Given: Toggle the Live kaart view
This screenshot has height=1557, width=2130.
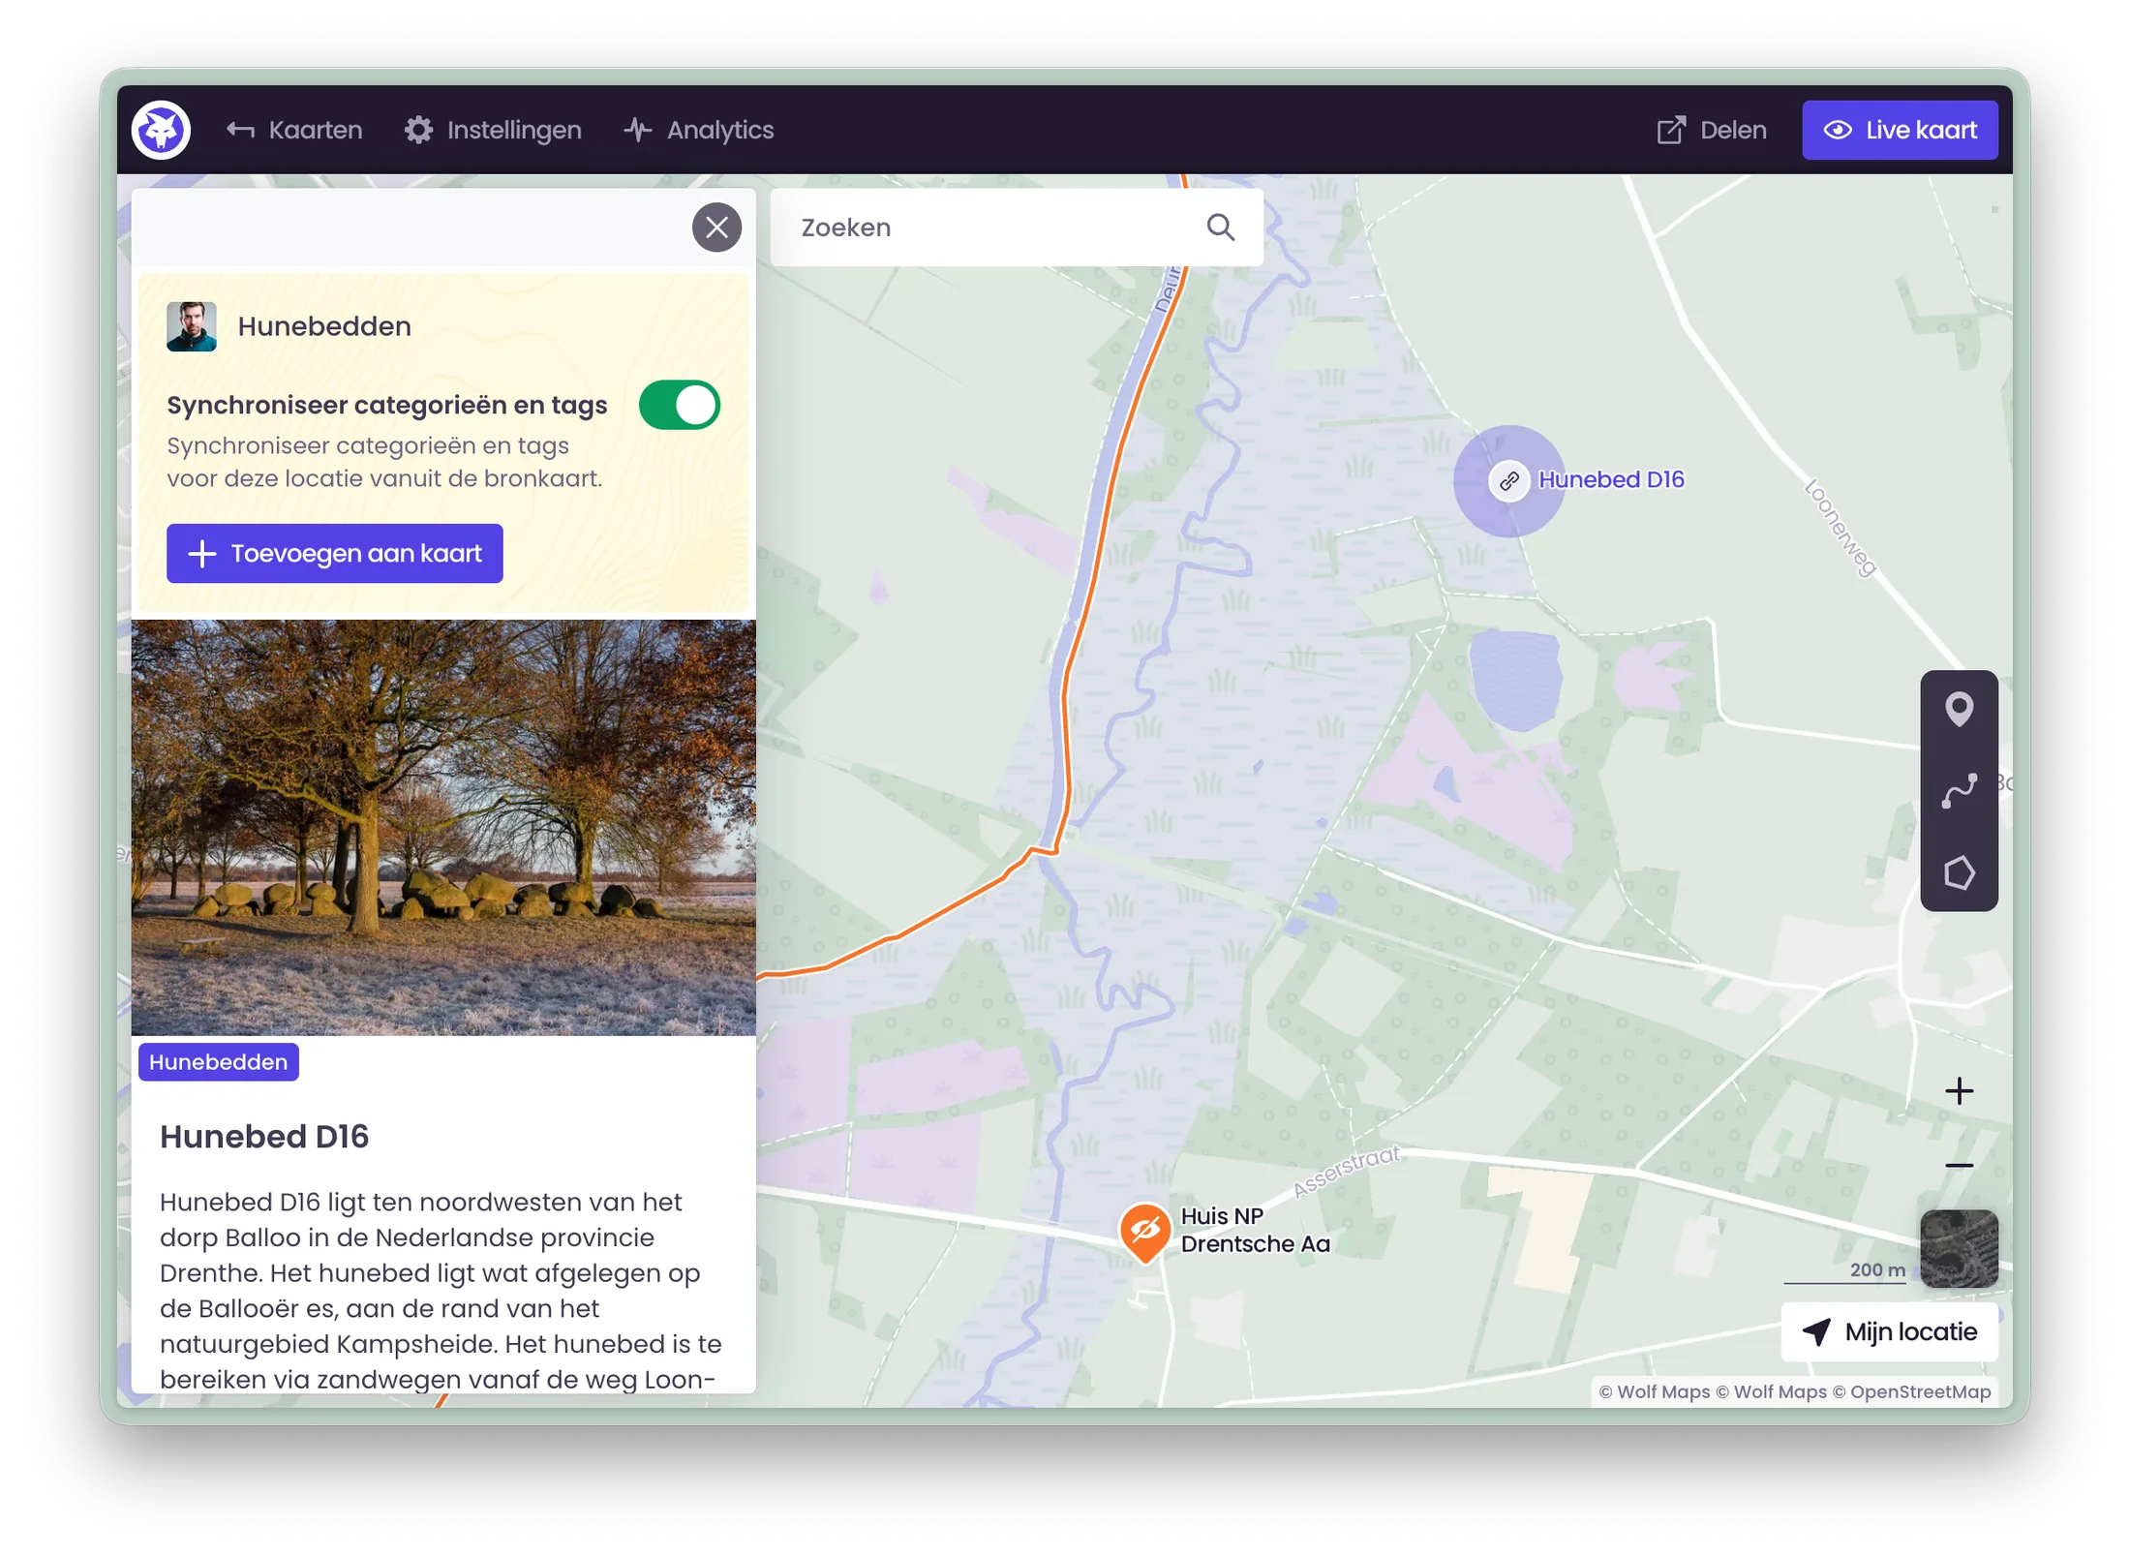Looking at the screenshot, I should click(x=1899, y=129).
